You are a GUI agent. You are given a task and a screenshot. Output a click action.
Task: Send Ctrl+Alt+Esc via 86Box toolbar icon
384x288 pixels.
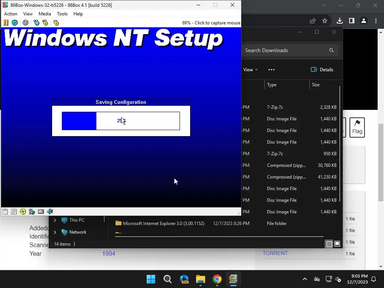click(45, 23)
